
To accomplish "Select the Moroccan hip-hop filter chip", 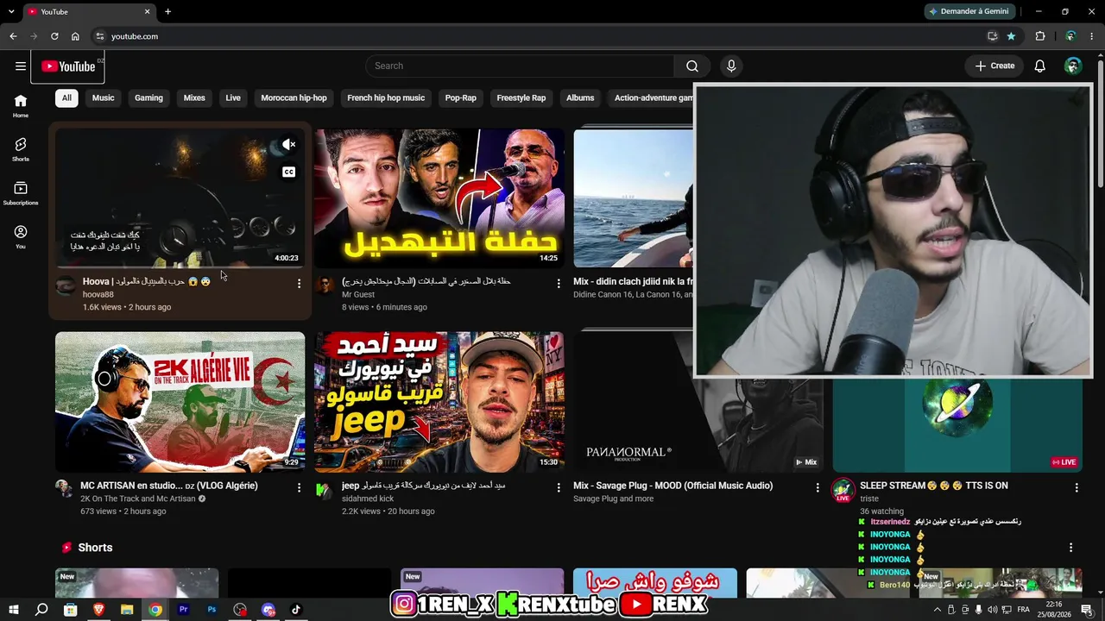I will click(x=294, y=97).
